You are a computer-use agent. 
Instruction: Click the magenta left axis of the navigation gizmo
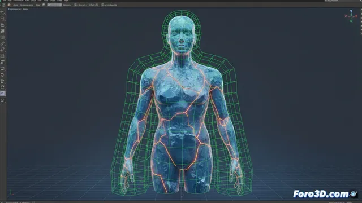tap(346, 16)
